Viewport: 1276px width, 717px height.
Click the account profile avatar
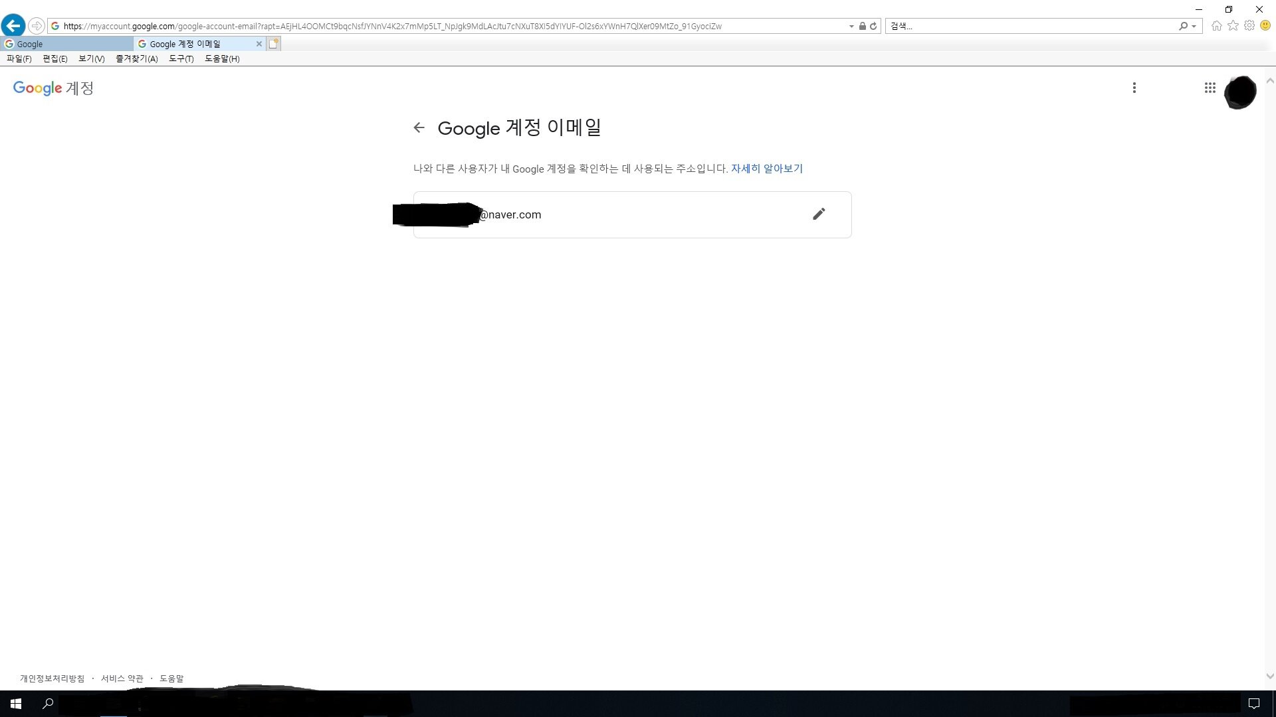(1240, 92)
